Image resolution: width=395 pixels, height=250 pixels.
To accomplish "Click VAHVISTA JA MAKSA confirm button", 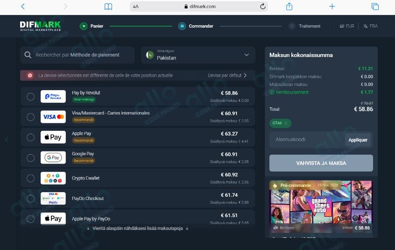I will pos(321,163).
